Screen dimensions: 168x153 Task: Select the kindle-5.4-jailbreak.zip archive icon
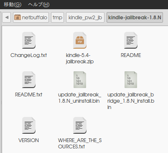pos(80,40)
